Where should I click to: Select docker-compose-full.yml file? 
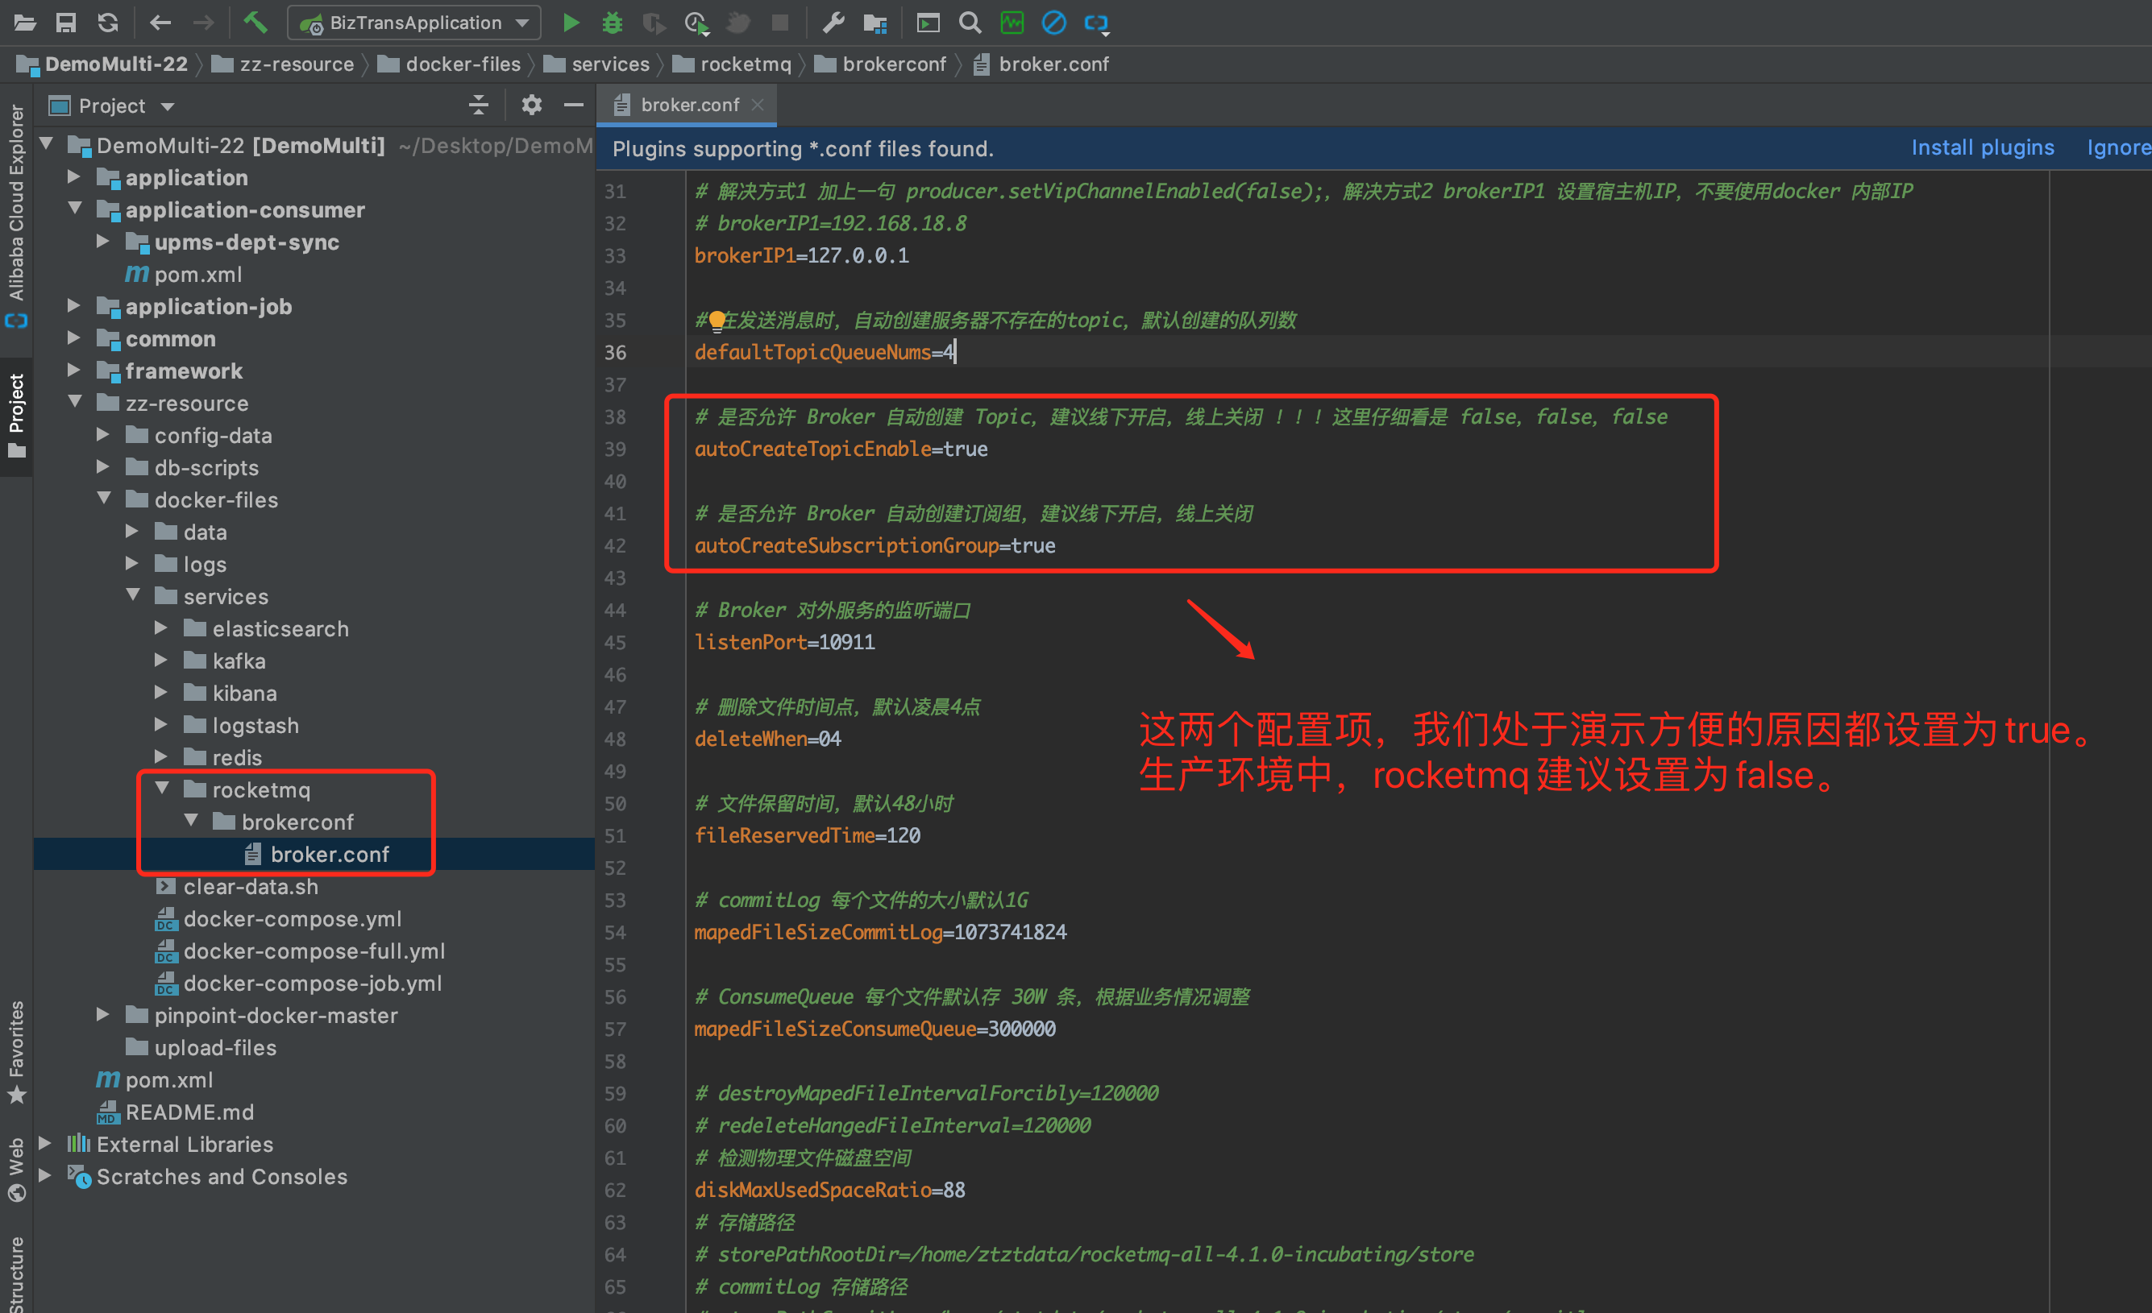coord(314,951)
